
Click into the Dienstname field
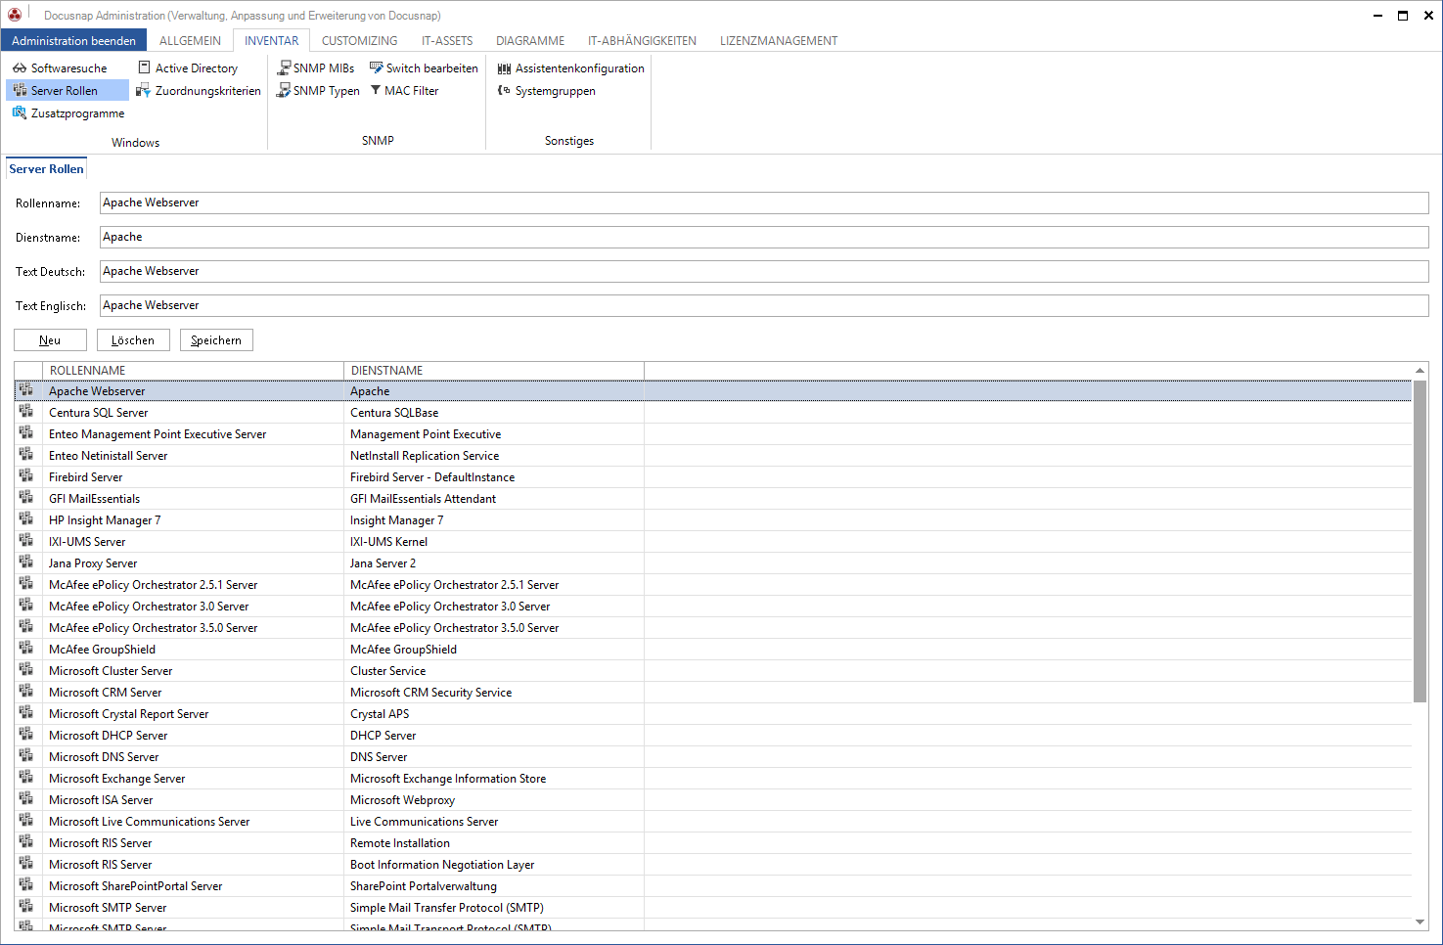coord(764,237)
